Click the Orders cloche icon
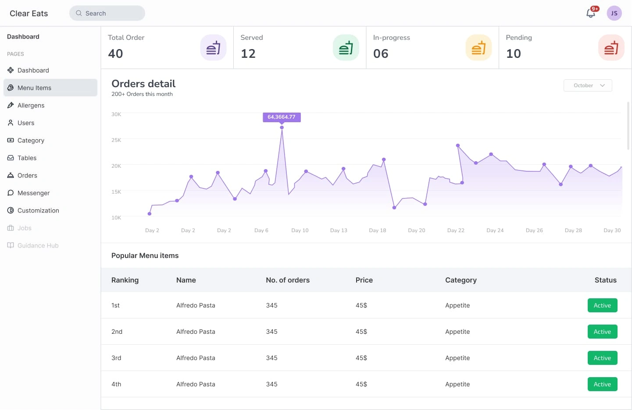This screenshot has width=632, height=410. (x=11, y=175)
